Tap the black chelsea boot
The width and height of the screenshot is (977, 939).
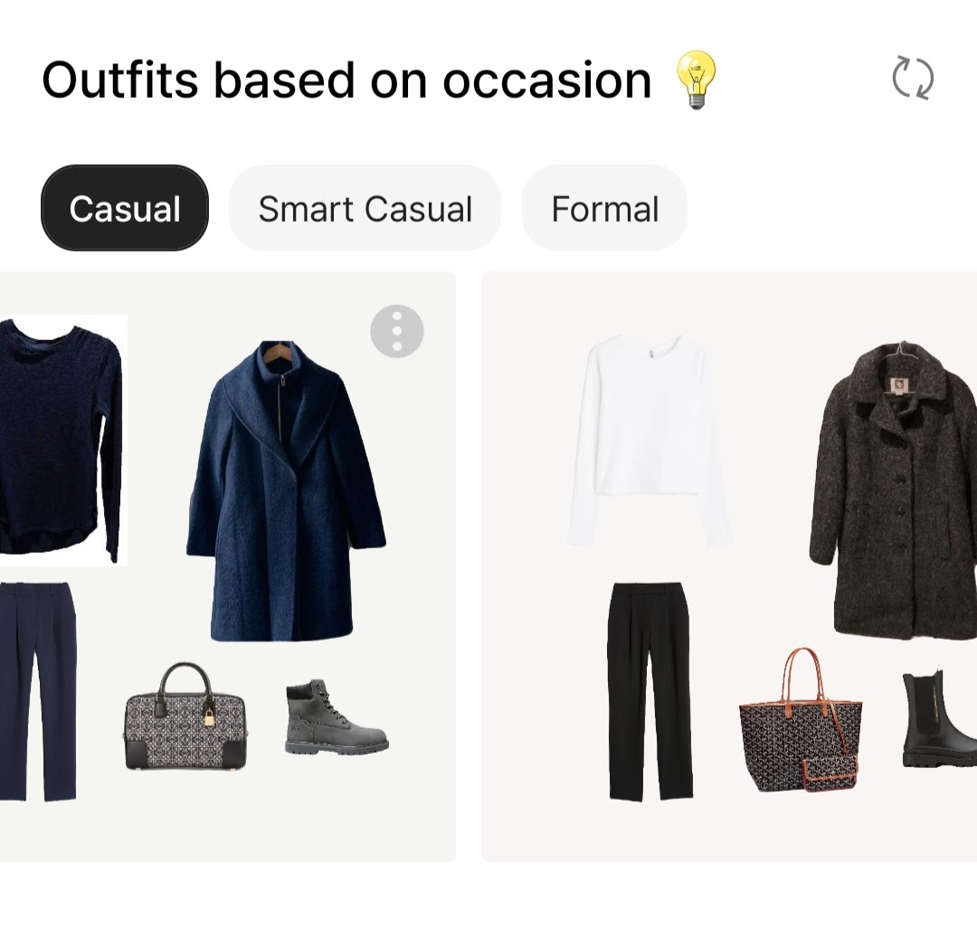click(x=940, y=718)
